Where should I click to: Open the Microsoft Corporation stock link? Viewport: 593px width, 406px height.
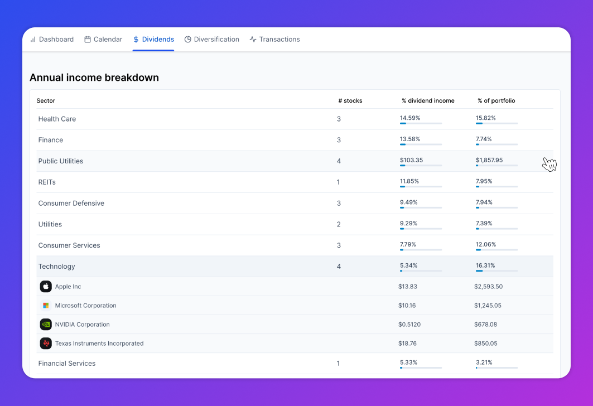86,306
